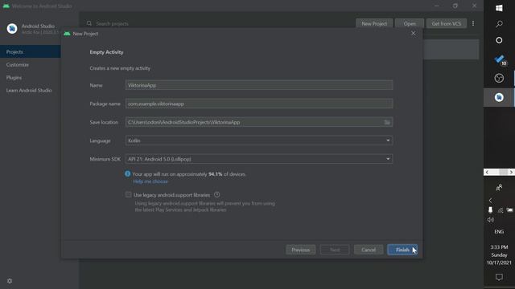The width and height of the screenshot is (515, 289).
Task: Open the People icon on the taskbar
Action: pyautogui.click(x=499, y=187)
